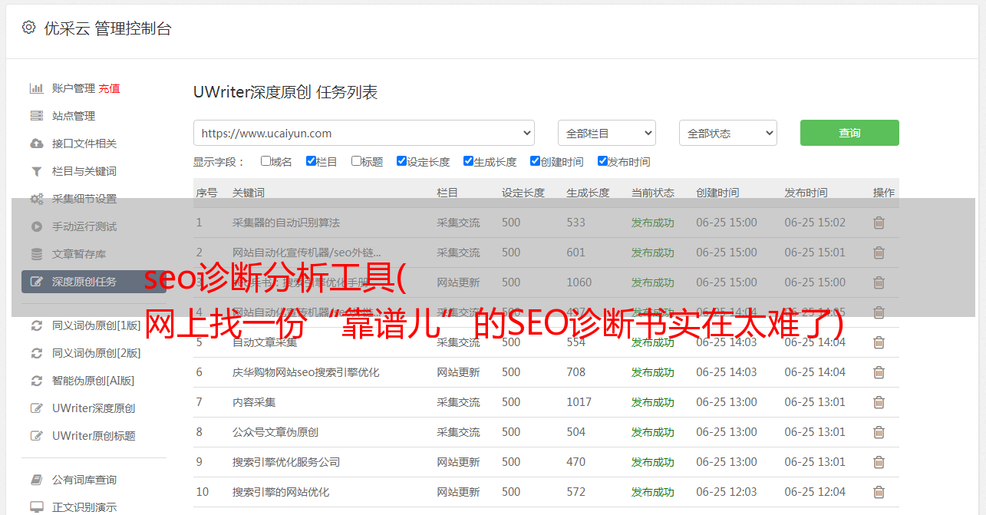
Task: Click the filter icon for 栏目与关键词
Action: pyautogui.click(x=36, y=171)
